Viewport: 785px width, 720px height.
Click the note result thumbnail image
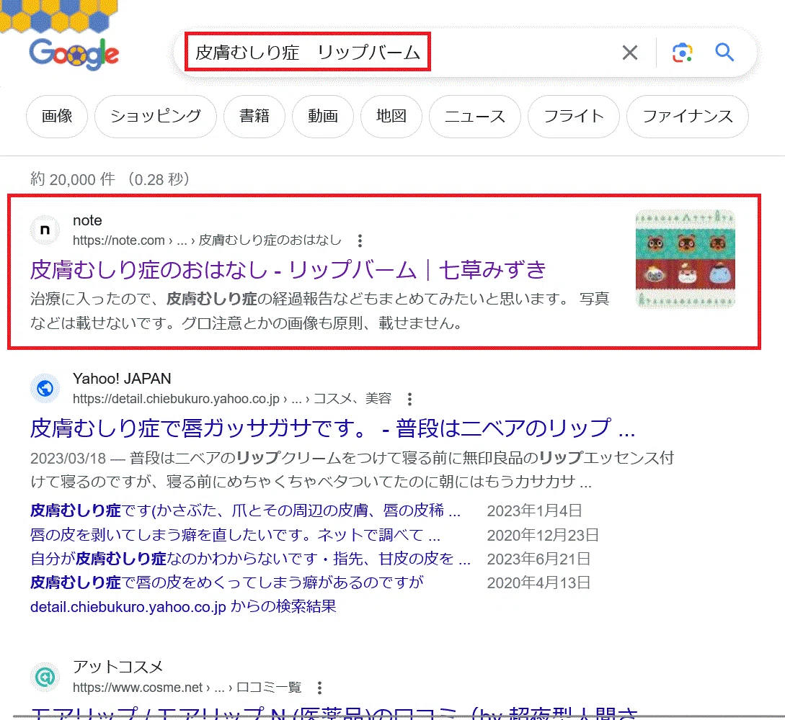click(x=685, y=258)
